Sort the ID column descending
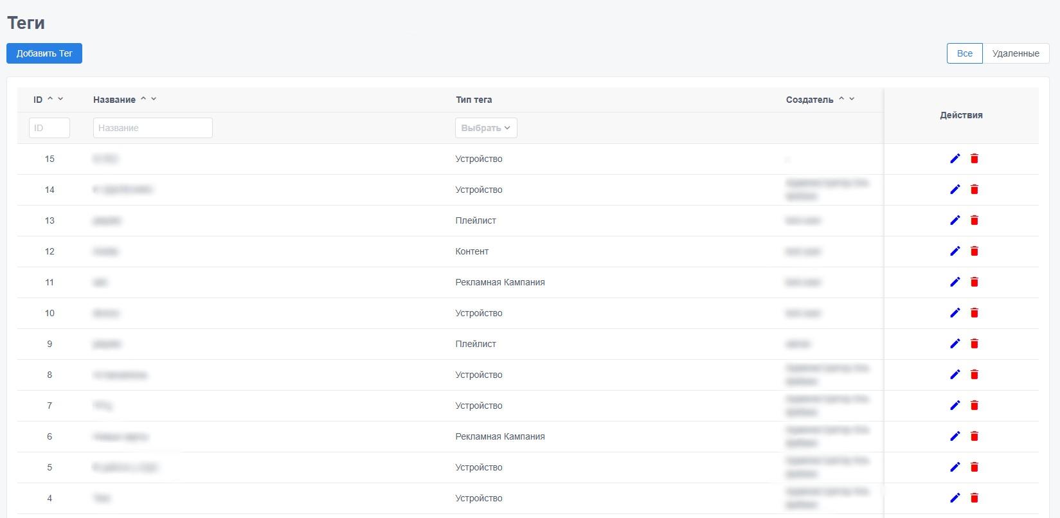This screenshot has height=518, width=1060. pyautogui.click(x=60, y=99)
